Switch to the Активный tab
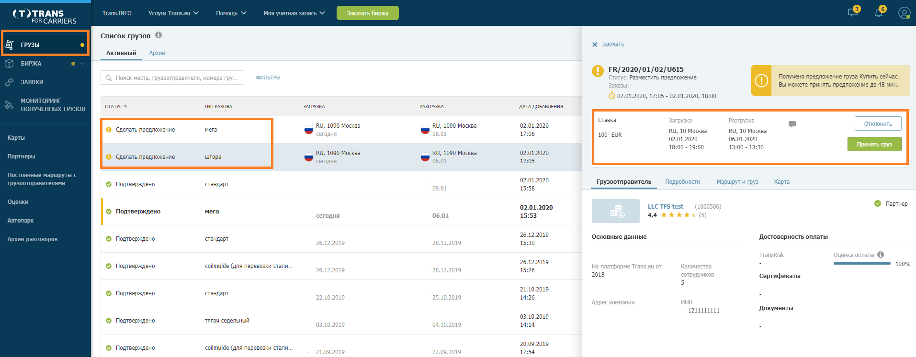Image resolution: width=916 pixels, height=357 pixels. coord(121,53)
